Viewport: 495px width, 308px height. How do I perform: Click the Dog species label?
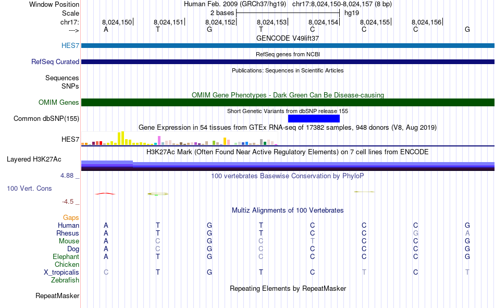73,249
